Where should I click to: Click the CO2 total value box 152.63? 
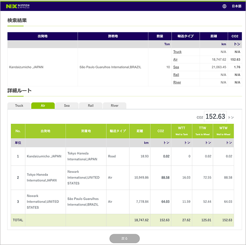[x=215, y=117]
